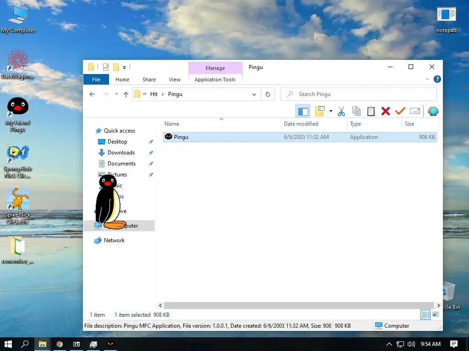Viewport: 469px width, 351px height.
Task: Open My Friend Pingu desktop shortcut
Action: click(x=18, y=115)
